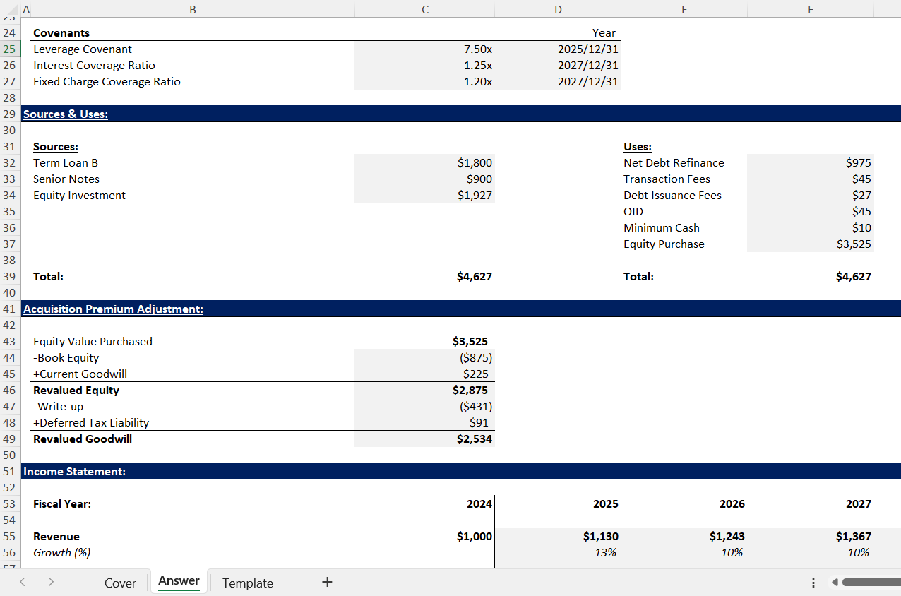Screen dimensions: 901x596
Task: Click the 2026 revenue $1,243 cell
Action: point(684,537)
